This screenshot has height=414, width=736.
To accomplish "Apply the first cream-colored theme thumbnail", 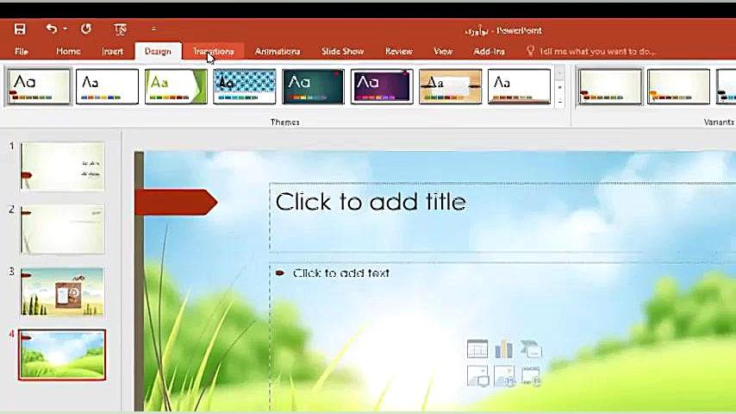I will tap(39, 86).
